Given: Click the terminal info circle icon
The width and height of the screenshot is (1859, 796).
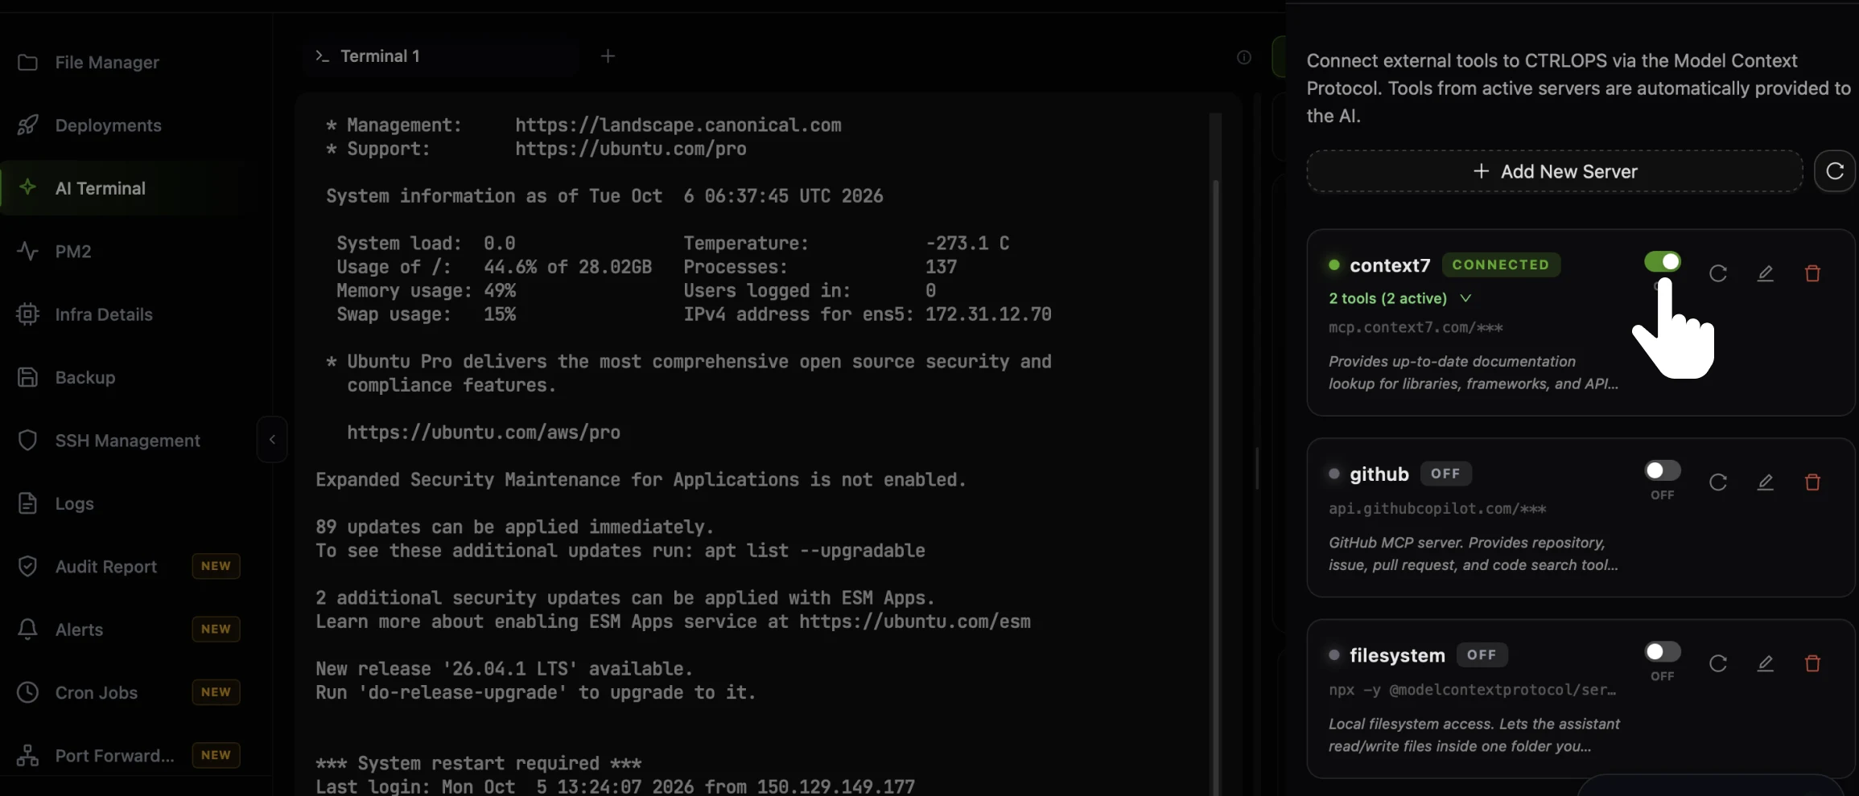Looking at the screenshot, I should 1244,57.
